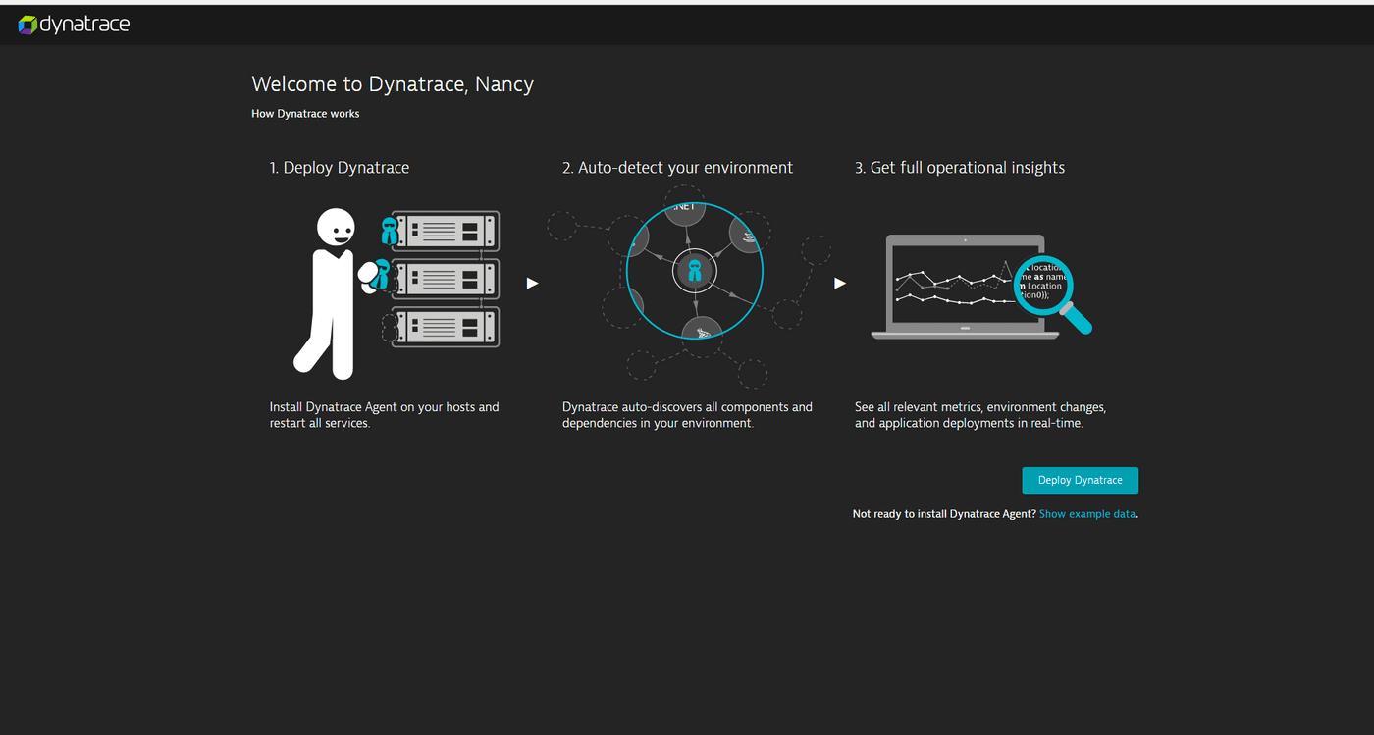Expand the How Dynatrace works section

point(305,113)
